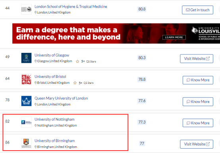Image resolution: width=220 pixels, height=153 pixels.
Task: Click Know More for University of Bristol
Action: click(198, 80)
